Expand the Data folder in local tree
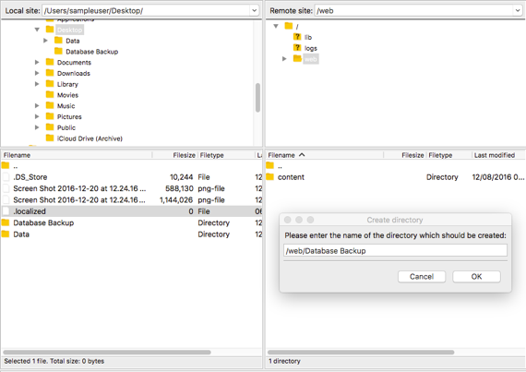 45,41
